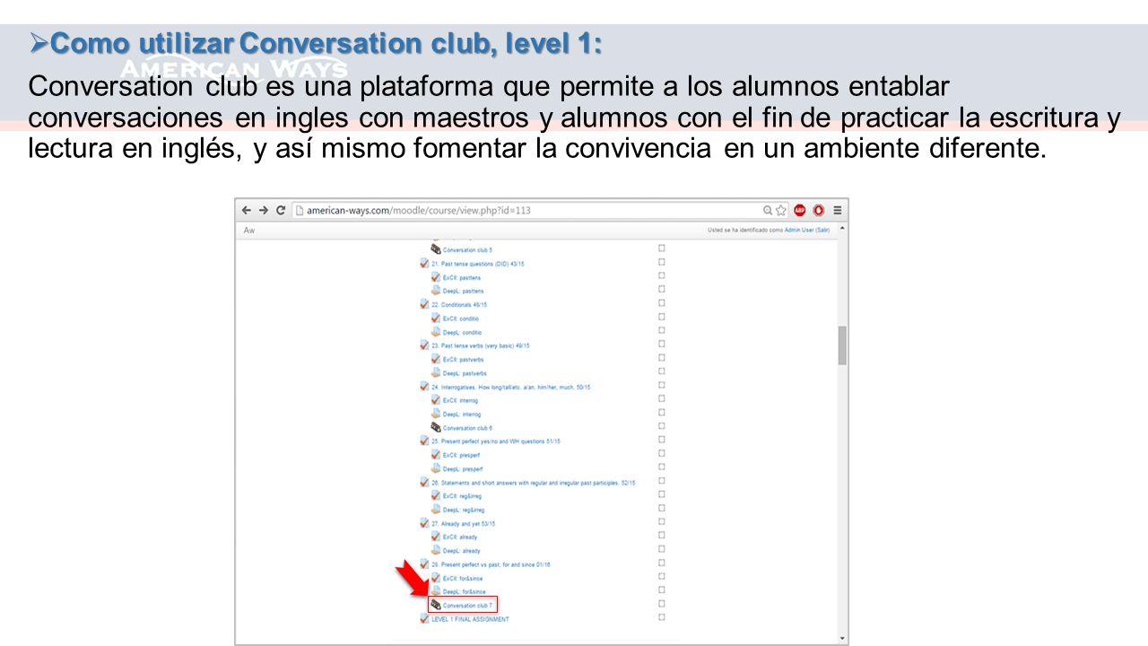Click the quiz icon beside 22. Conditionals
This screenshot has height=646, width=1148.
pos(424,304)
